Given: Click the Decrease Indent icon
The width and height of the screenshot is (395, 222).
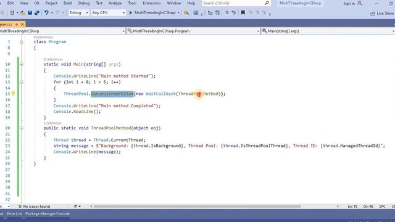Looking at the screenshot, I should tap(210, 13).
